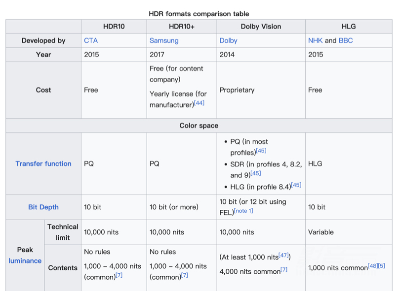Select the Dolby Vision column header

[261, 27]
